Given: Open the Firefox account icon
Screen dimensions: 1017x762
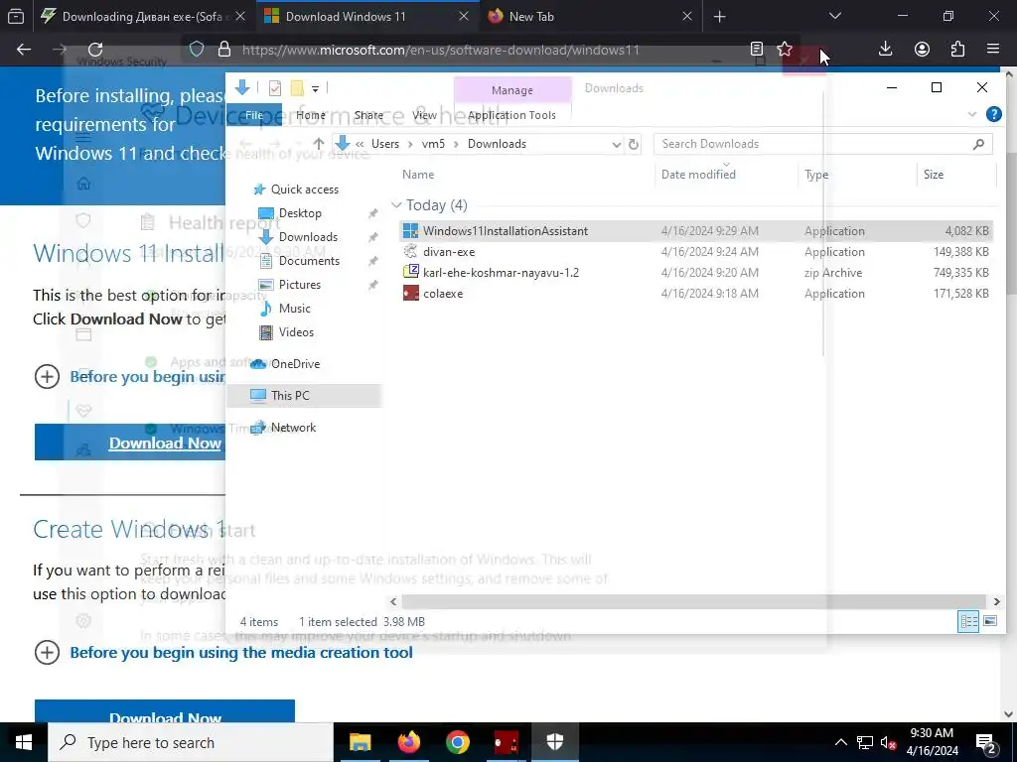Looking at the screenshot, I should tap(922, 49).
